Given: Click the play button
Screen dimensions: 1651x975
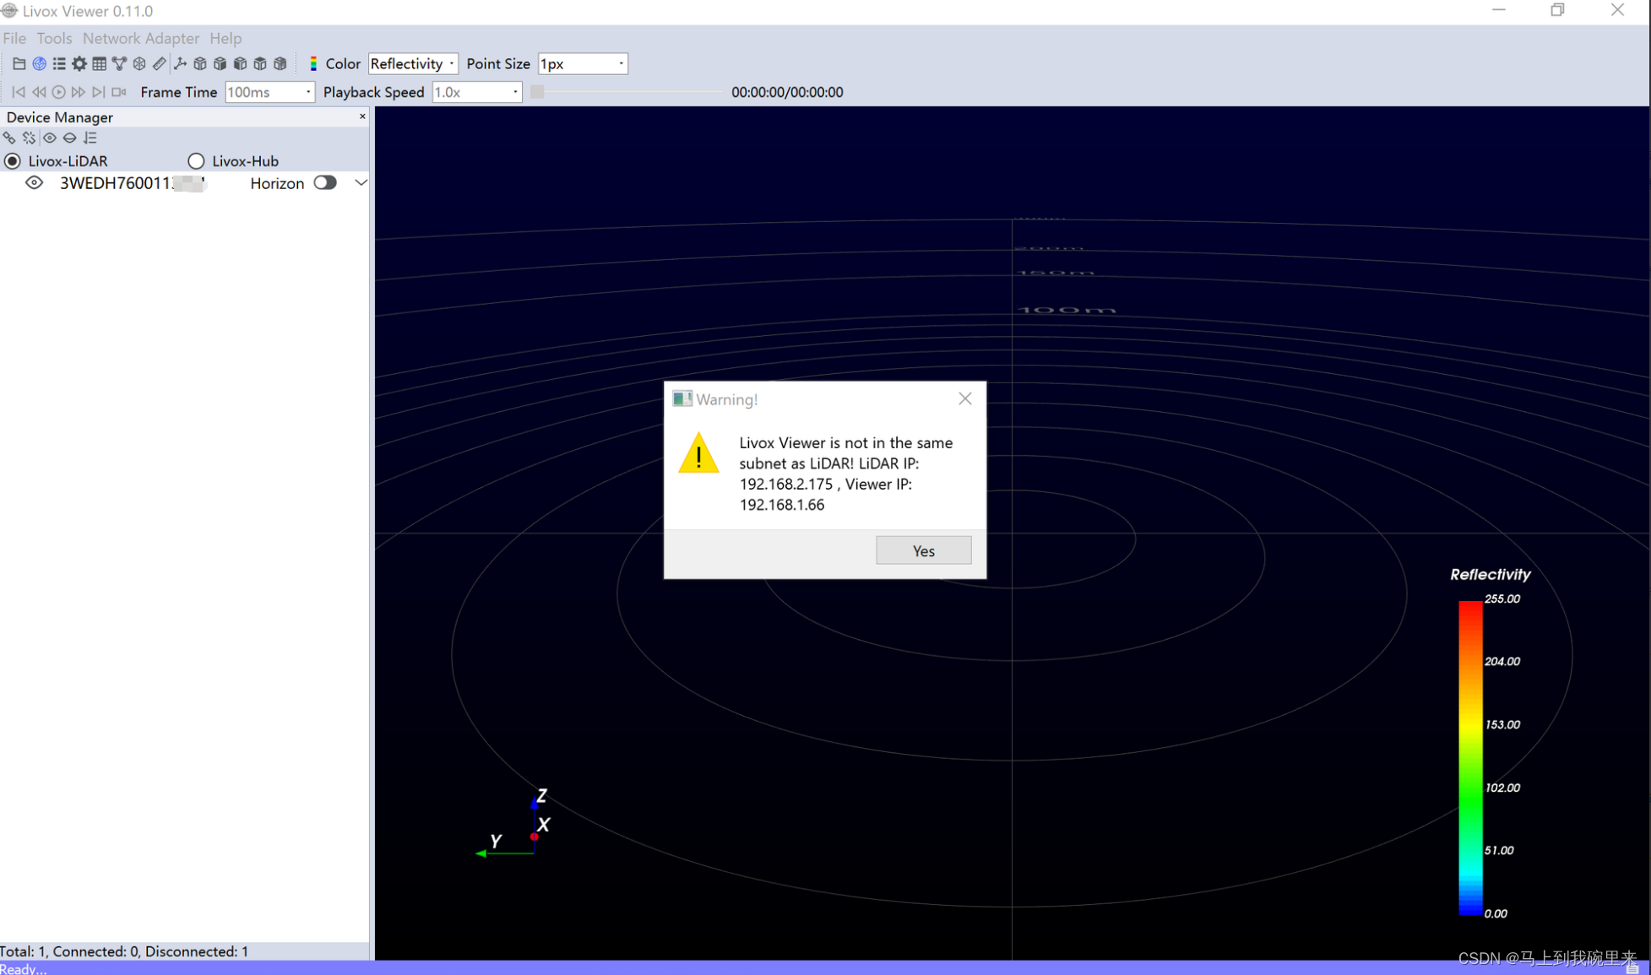Looking at the screenshot, I should point(58,92).
